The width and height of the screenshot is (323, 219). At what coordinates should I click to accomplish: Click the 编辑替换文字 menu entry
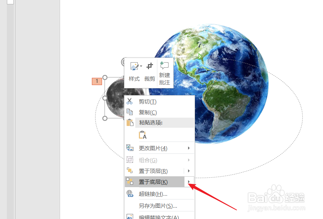[160, 217]
